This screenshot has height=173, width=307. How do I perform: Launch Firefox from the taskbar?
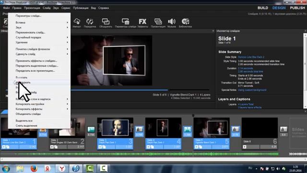(34, 169)
